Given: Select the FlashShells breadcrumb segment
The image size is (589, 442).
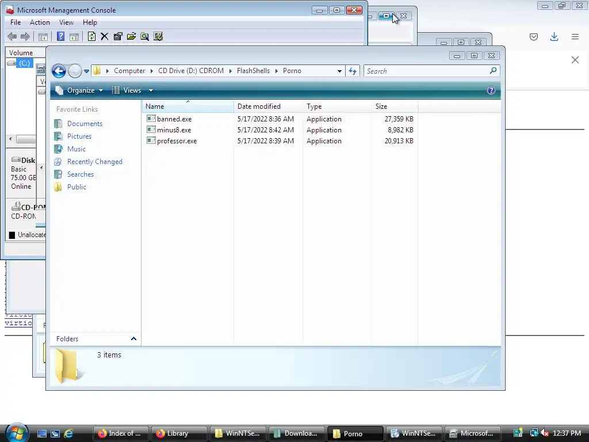Looking at the screenshot, I should click(253, 71).
